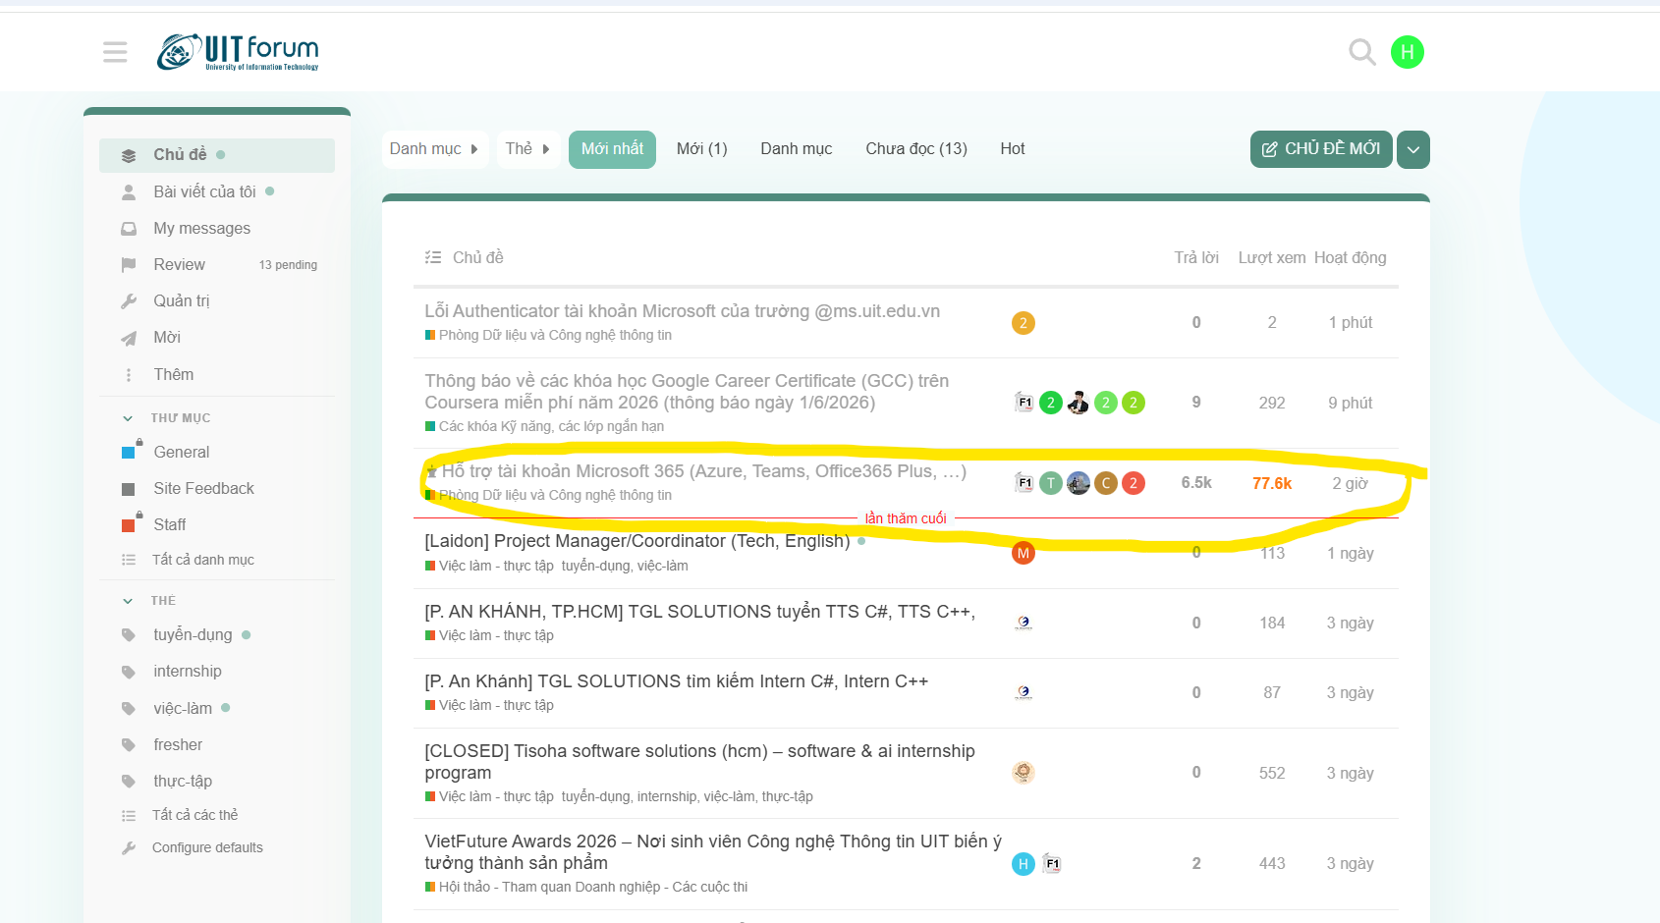Click the tag icon beside internship
Image resolution: width=1660 pixels, height=923 pixels.
pos(129,673)
